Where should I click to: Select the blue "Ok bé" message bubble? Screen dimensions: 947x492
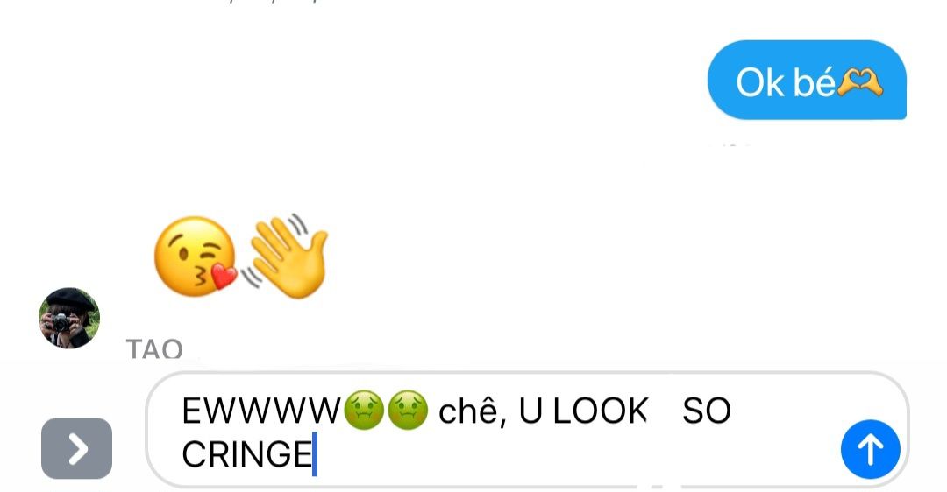(807, 80)
